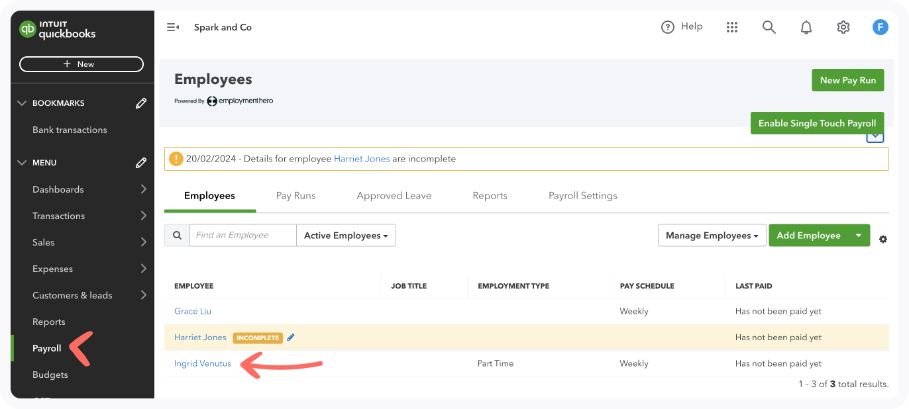
Task: Collapse the Menu section chevron
Action: pos(21,162)
